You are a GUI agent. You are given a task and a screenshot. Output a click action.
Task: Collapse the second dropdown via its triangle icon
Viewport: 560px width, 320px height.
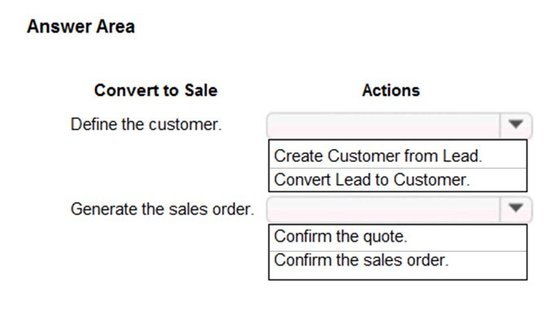tap(516, 208)
